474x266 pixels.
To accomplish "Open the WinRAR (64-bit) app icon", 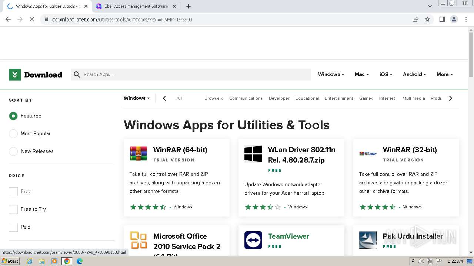I will 138,153.
